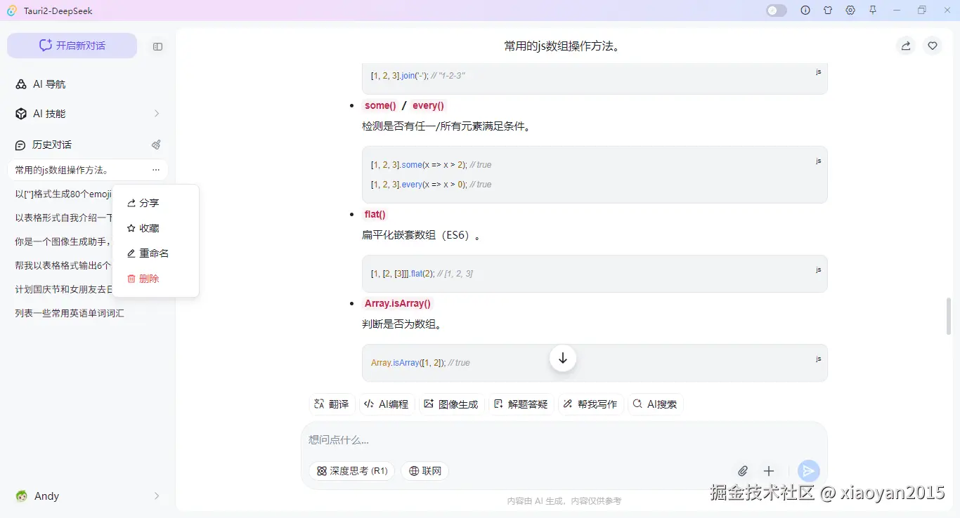Open the conversation options via three dots
The height and width of the screenshot is (518, 960).
[156, 170]
